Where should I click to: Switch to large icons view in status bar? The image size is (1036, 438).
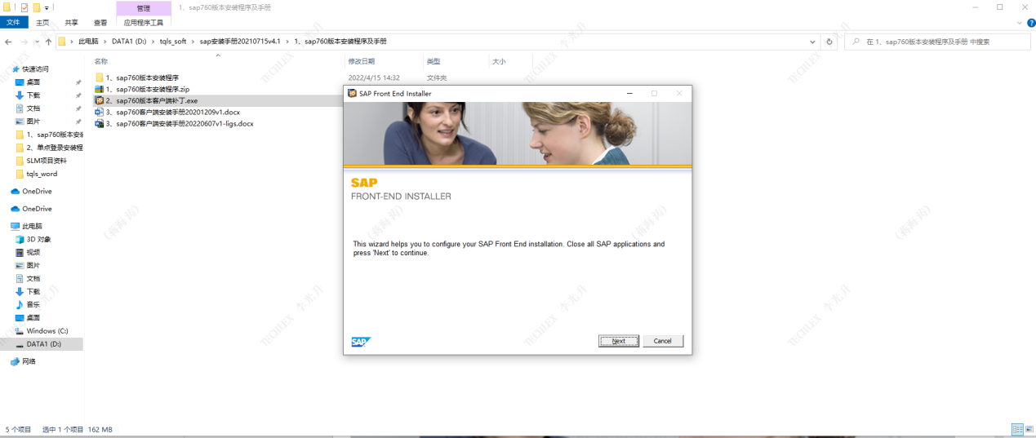point(1029,429)
